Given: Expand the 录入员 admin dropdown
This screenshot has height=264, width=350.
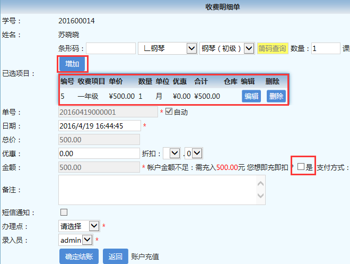Looking at the screenshot, I should point(78,240).
